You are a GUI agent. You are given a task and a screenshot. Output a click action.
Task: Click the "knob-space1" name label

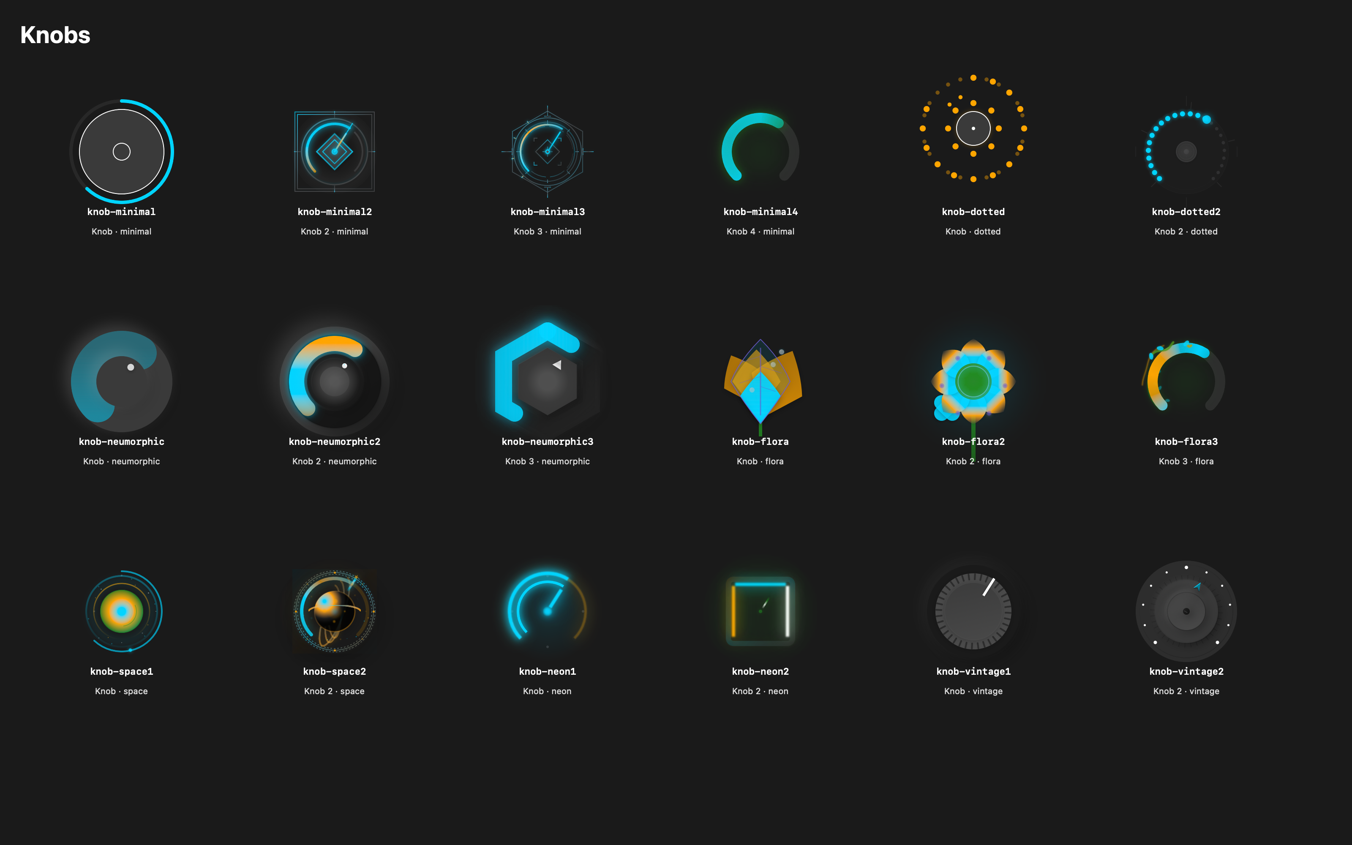(122, 671)
